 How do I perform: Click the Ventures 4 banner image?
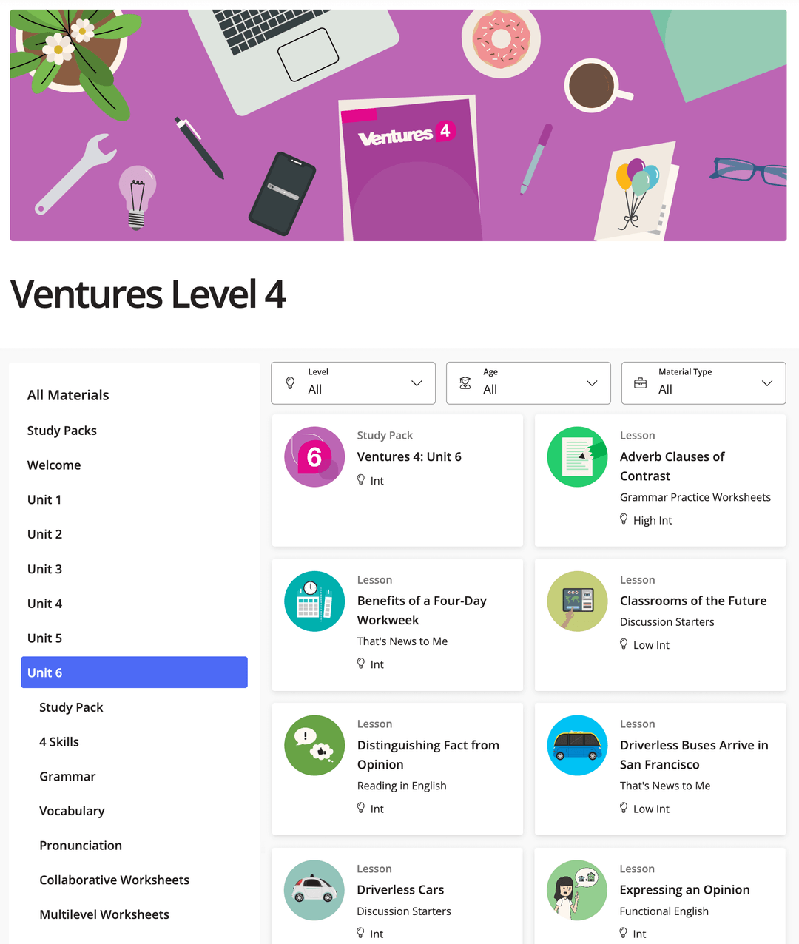point(399,124)
